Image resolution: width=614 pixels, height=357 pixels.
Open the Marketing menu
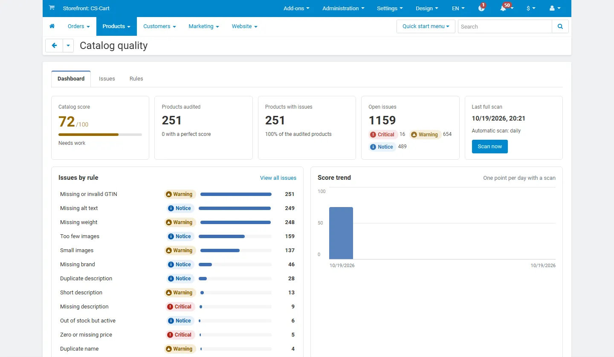204,26
